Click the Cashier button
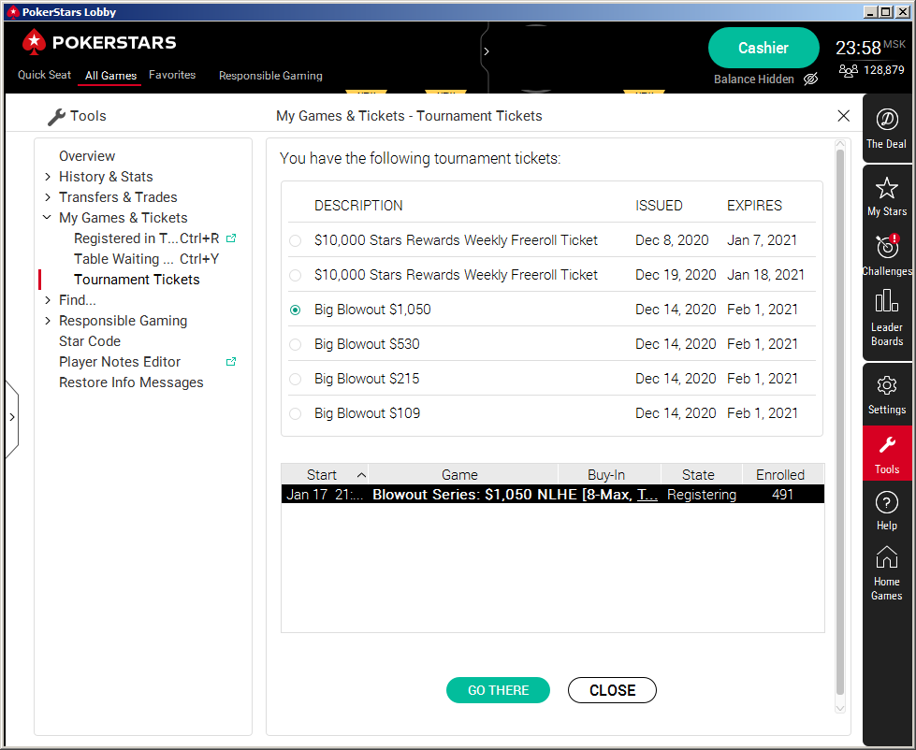 click(x=763, y=48)
